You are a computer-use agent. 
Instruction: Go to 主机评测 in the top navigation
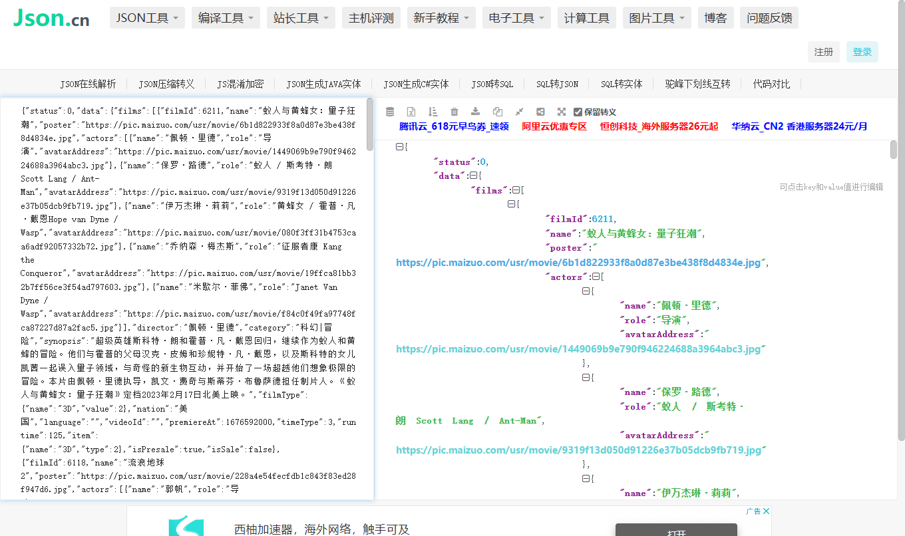pos(371,18)
